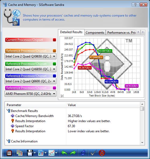
Task: Click the floppy disk save icon
Action: point(30,153)
